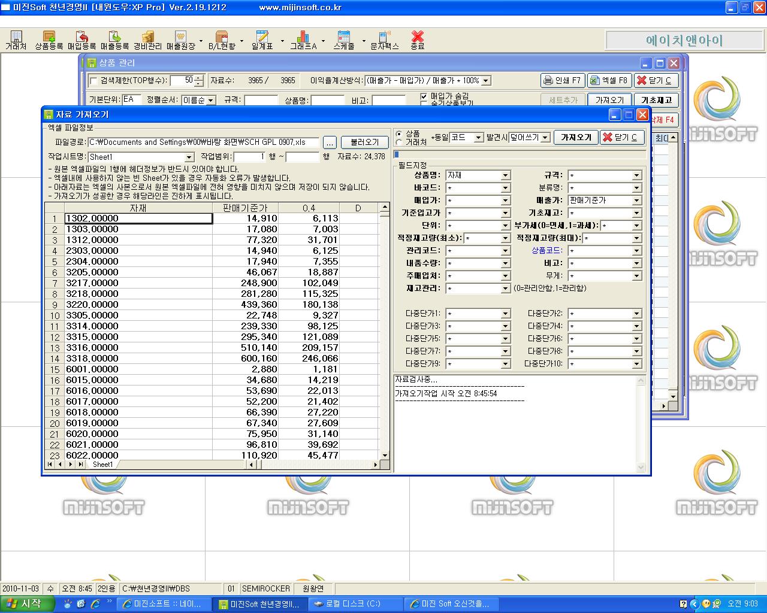Select the Sheet1 tab
This screenshot has width=767, height=613.
[x=102, y=465]
